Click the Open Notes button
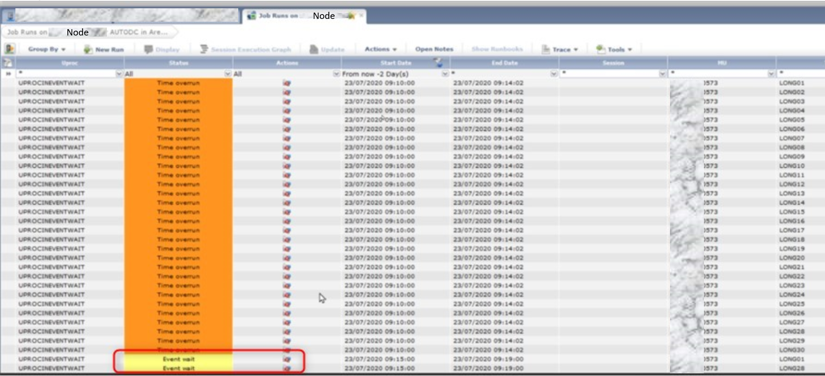Viewport: 825px width, 376px height. [434, 49]
